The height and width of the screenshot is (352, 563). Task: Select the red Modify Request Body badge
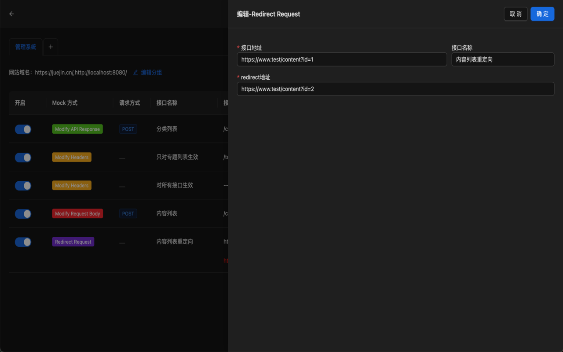(x=77, y=213)
